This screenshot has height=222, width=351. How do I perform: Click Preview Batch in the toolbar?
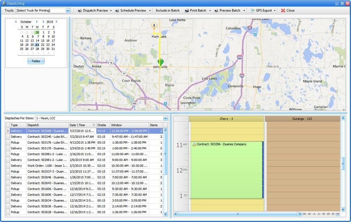(230, 11)
